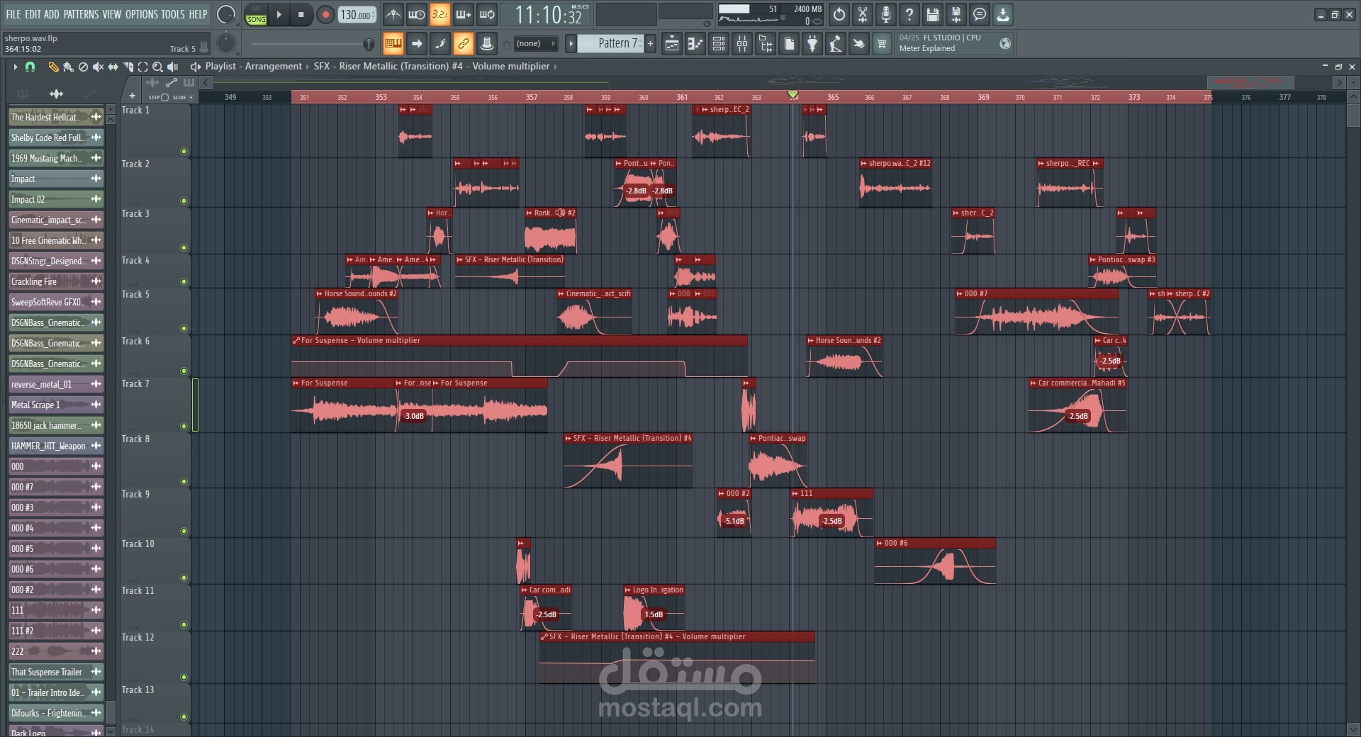Open the ADD menu

52,14
